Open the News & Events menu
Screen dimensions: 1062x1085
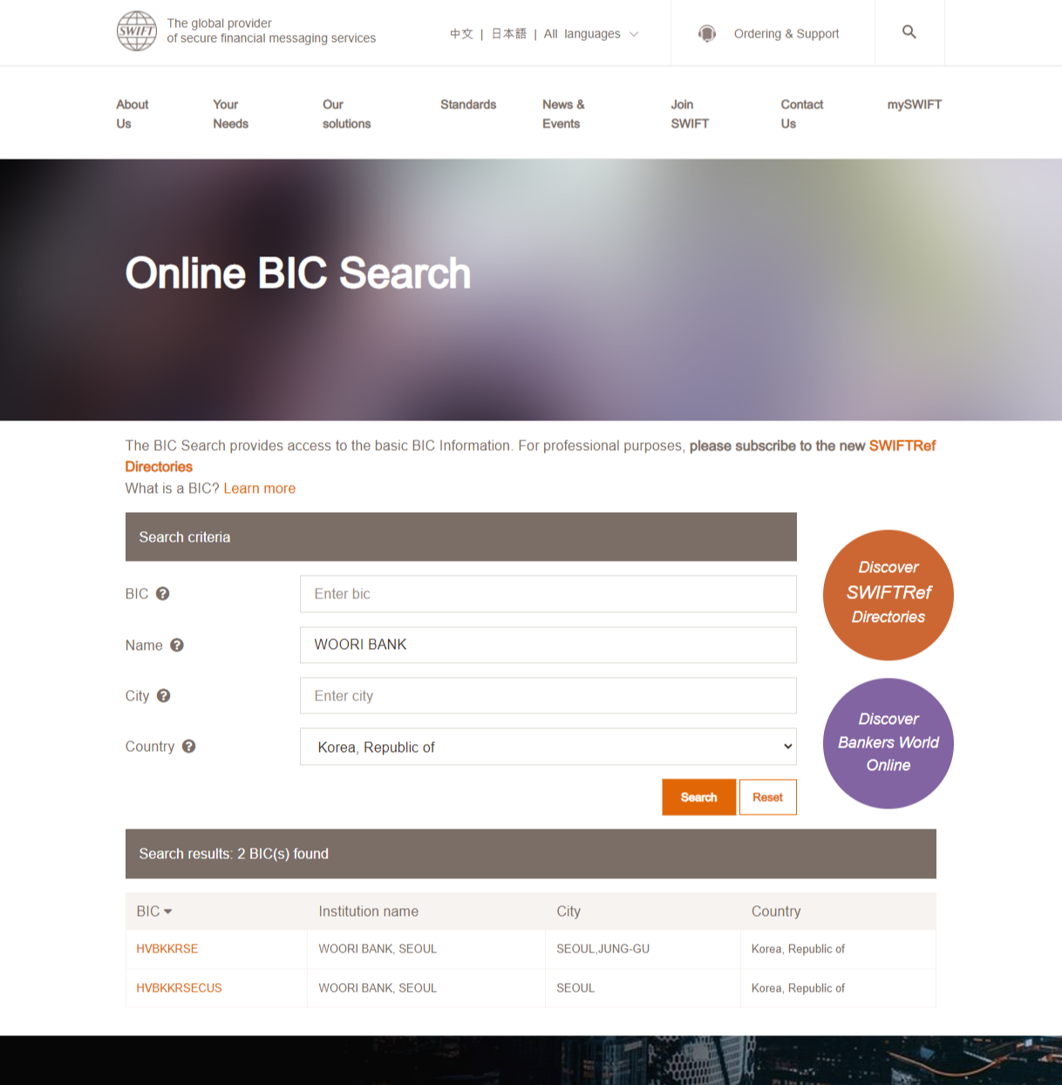563,114
